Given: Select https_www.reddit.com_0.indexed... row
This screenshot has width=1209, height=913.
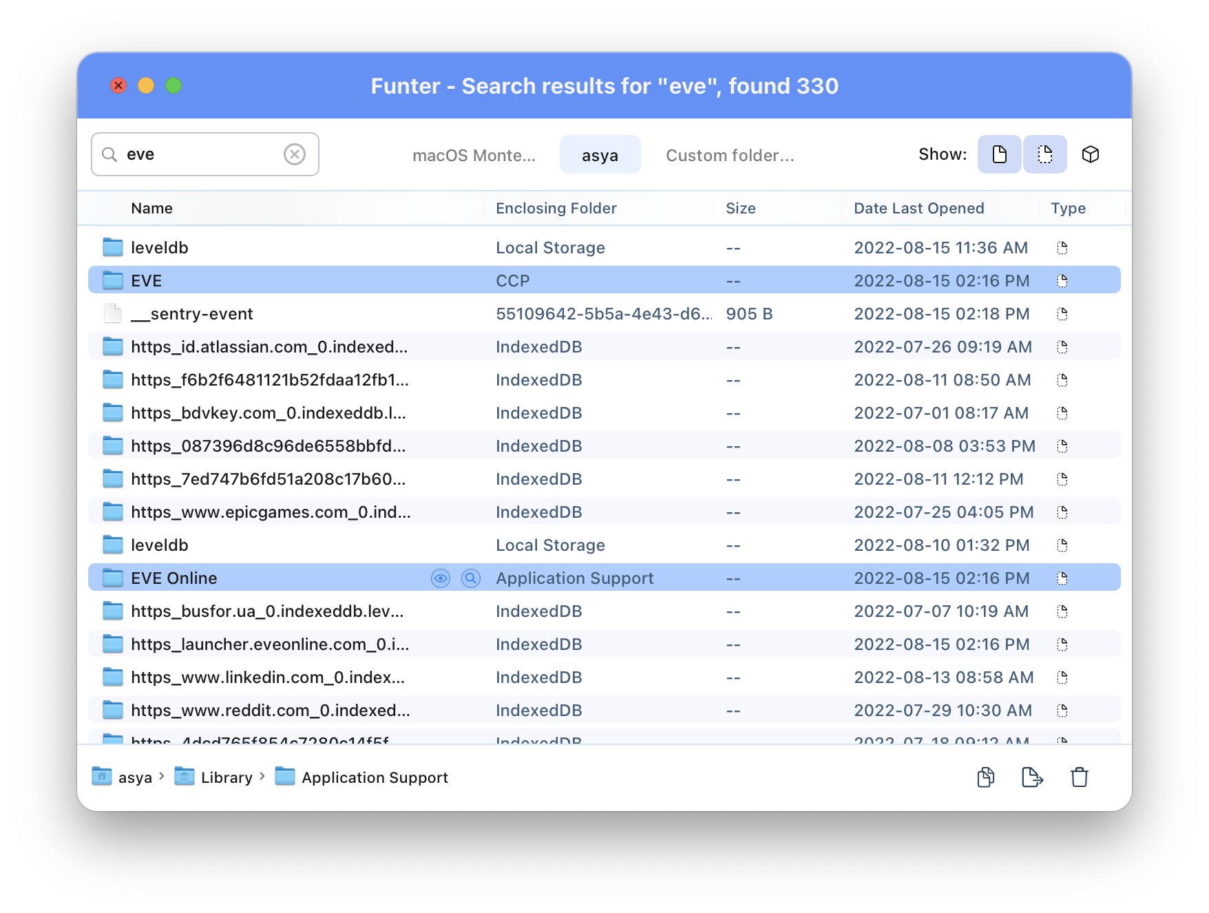Looking at the screenshot, I should [604, 711].
